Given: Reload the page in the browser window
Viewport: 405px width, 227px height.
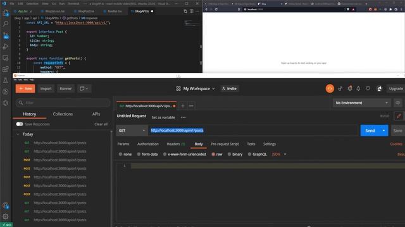Looking at the screenshot, I should pos(216,9).
